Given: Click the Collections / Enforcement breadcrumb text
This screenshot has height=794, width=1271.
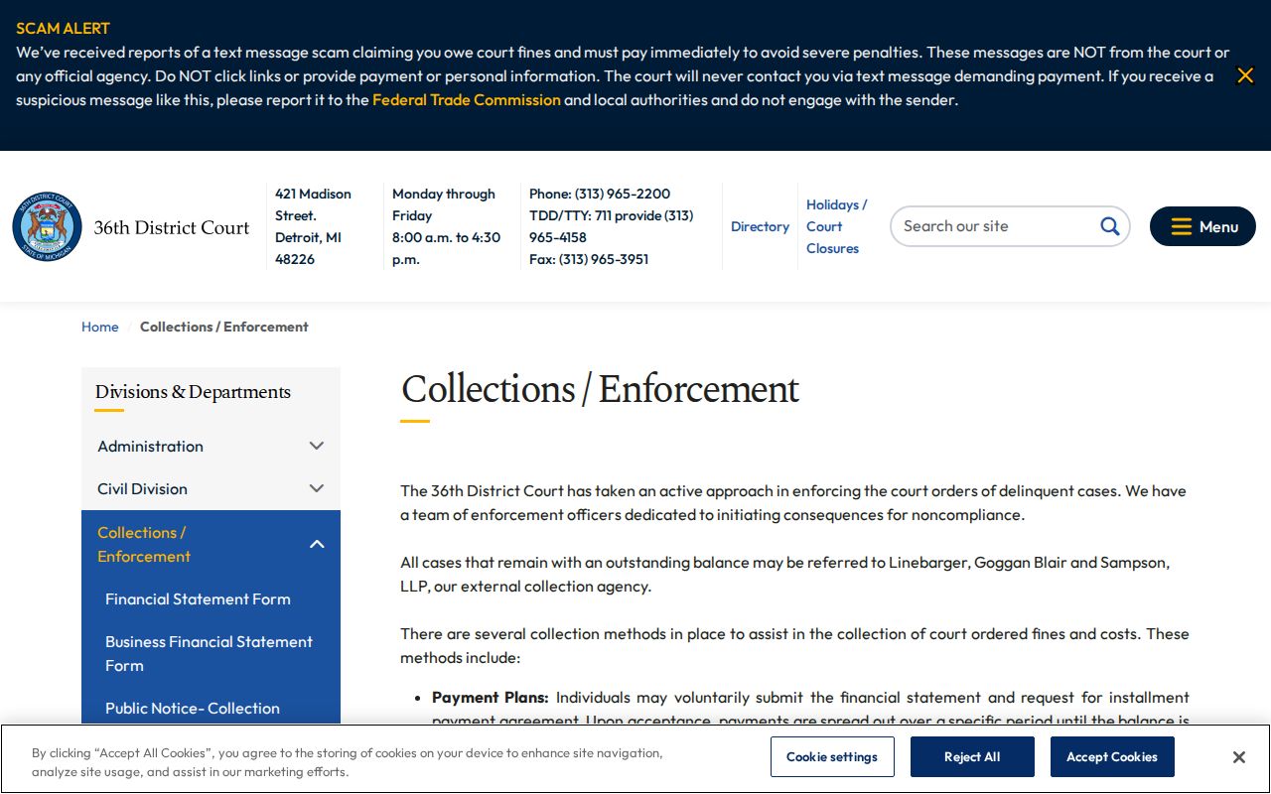Looking at the screenshot, I should (224, 327).
